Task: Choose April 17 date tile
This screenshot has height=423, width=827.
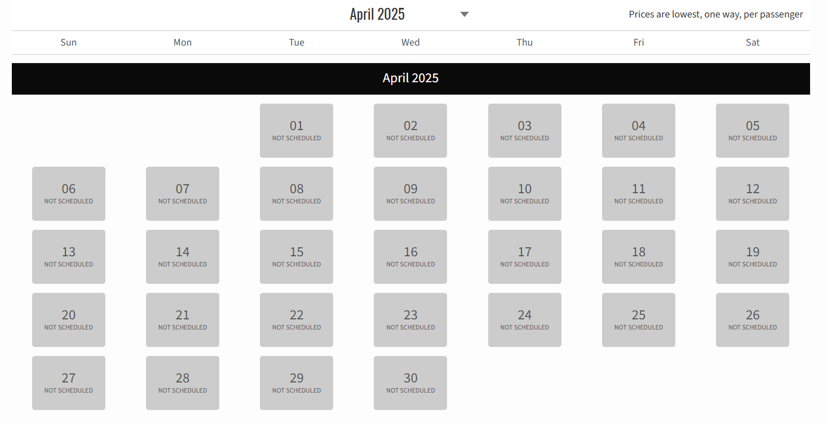Action: pyautogui.click(x=524, y=257)
